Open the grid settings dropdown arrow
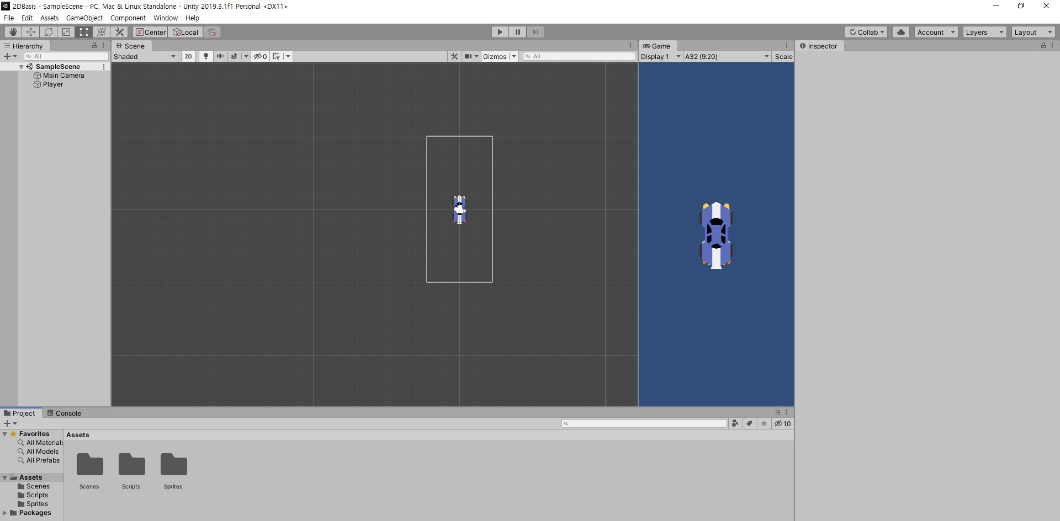 click(x=288, y=56)
